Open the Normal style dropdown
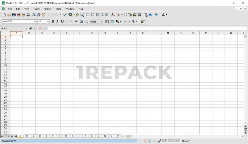Viewport: 248px width, 144px height. (x=102, y=22)
